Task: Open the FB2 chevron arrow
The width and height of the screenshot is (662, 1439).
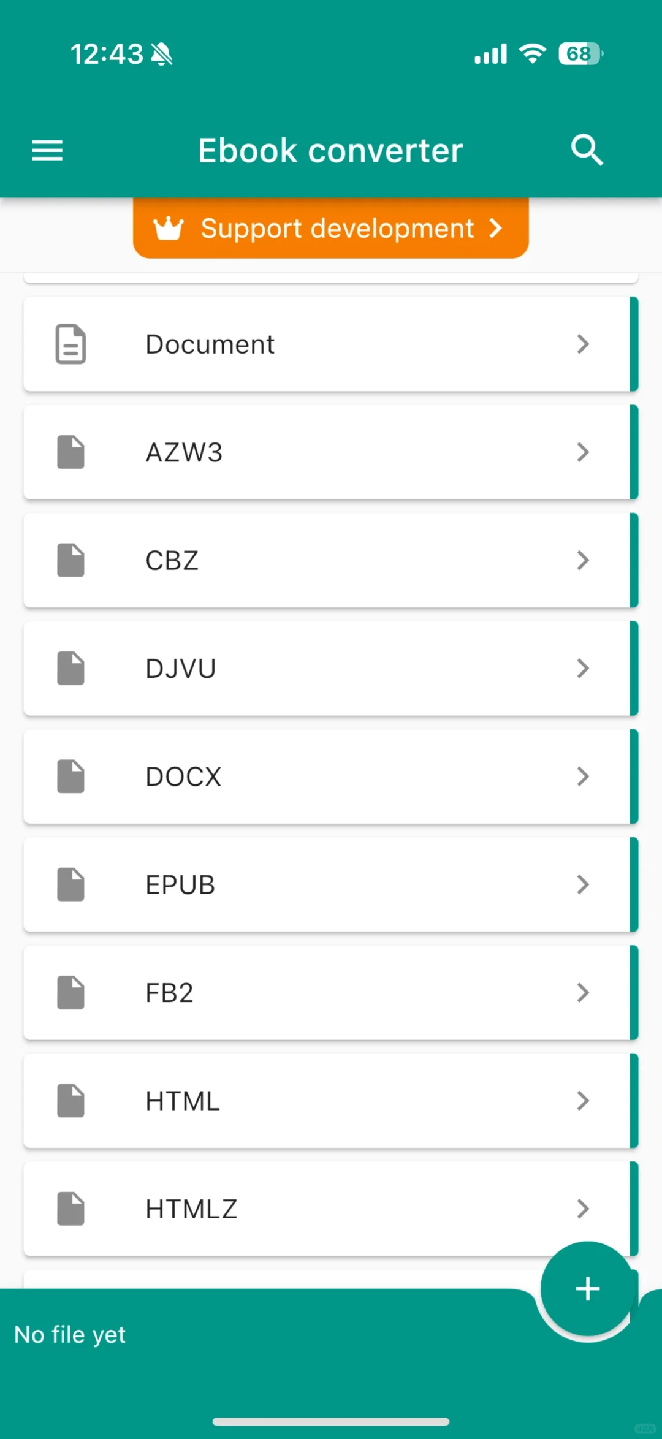Action: tap(583, 993)
